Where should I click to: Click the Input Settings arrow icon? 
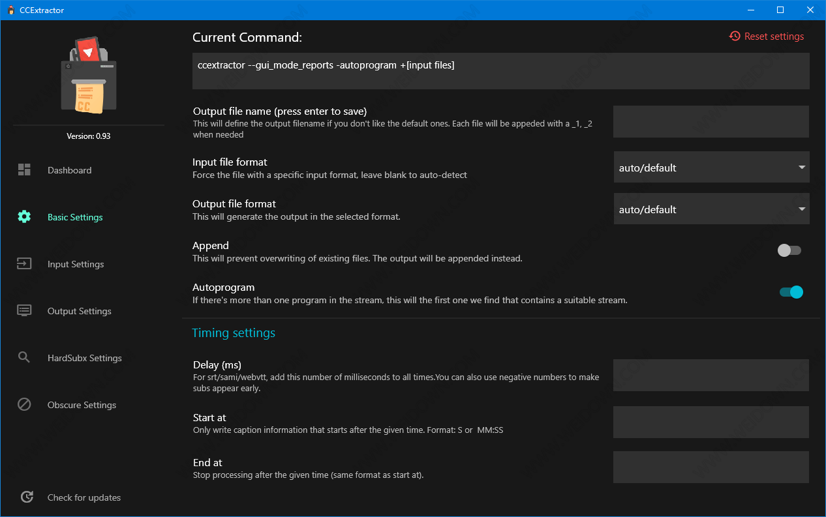[24, 264]
